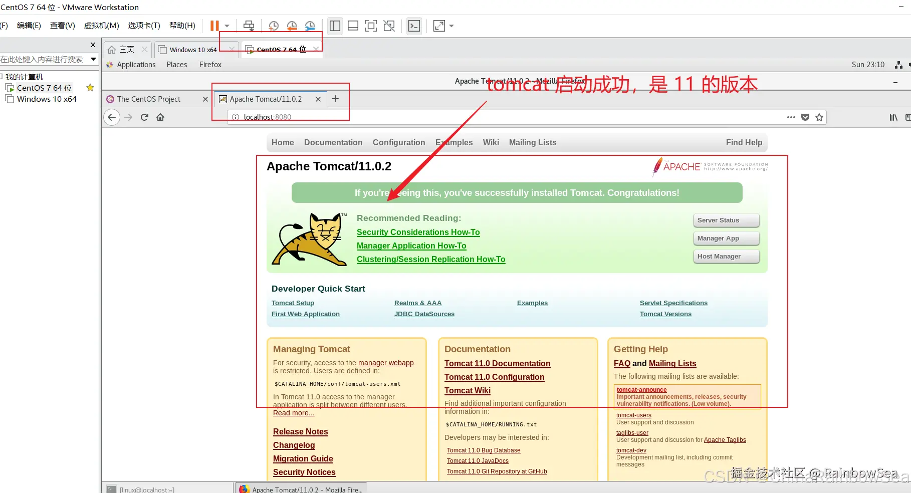Expand the stretch display dropdown arrow
The width and height of the screenshot is (911, 493).
tap(451, 26)
